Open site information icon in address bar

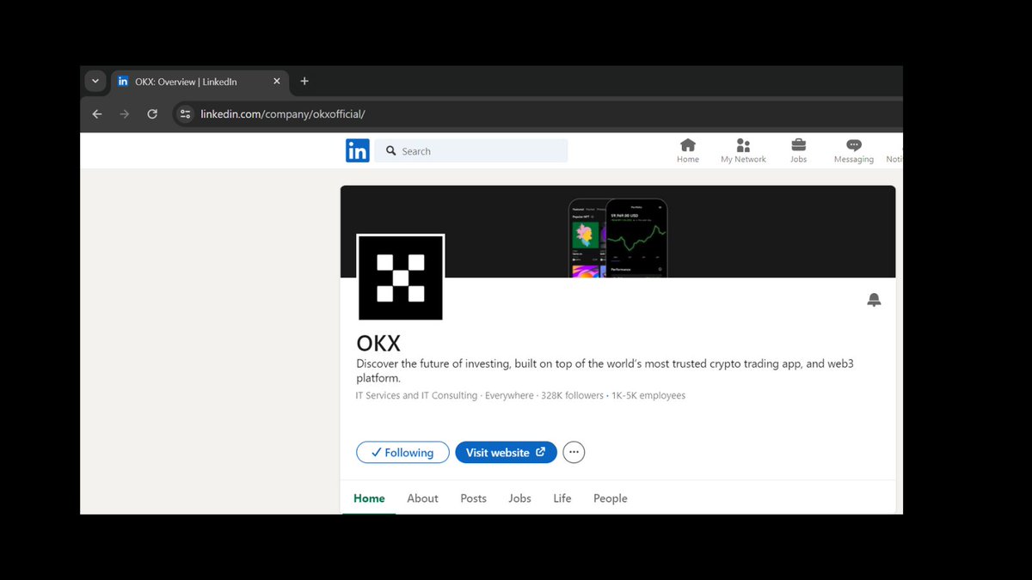coord(185,114)
